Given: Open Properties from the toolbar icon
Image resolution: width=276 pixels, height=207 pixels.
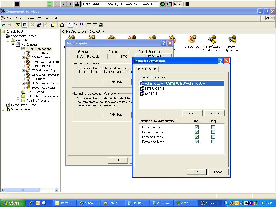Looking at the screenshot, I should tap(39, 25).
